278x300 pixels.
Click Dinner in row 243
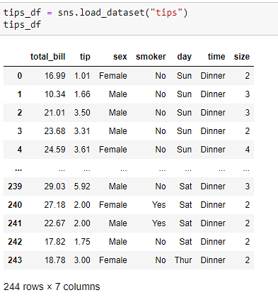(x=213, y=260)
